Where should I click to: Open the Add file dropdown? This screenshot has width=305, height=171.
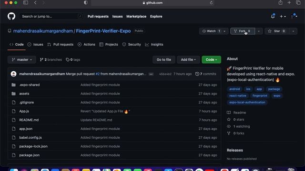pyautogui.click(x=188, y=59)
